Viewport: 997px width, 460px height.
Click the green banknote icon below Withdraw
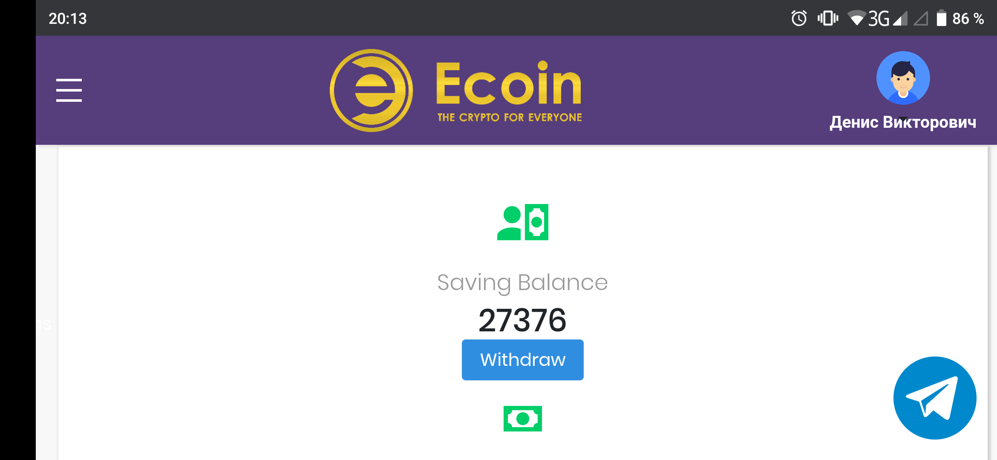pos(523,419)
